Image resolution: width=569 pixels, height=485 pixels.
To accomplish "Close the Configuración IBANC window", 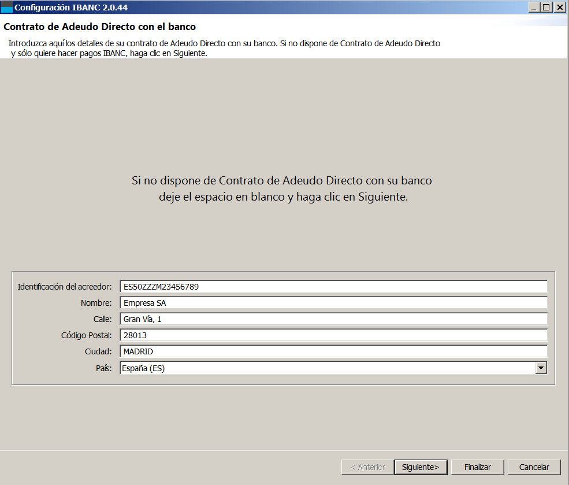I will coord(560,8).
